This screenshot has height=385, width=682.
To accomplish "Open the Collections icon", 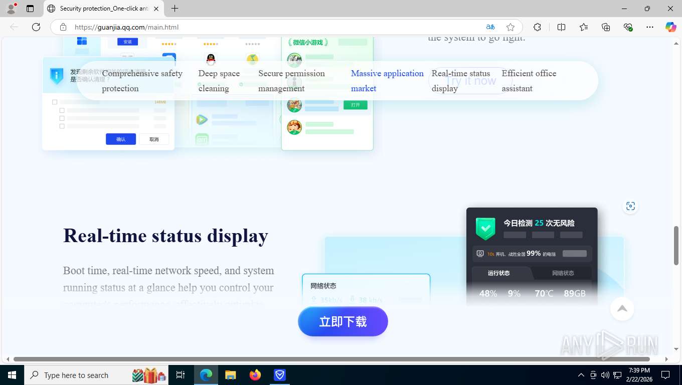I will coord(606,27).
